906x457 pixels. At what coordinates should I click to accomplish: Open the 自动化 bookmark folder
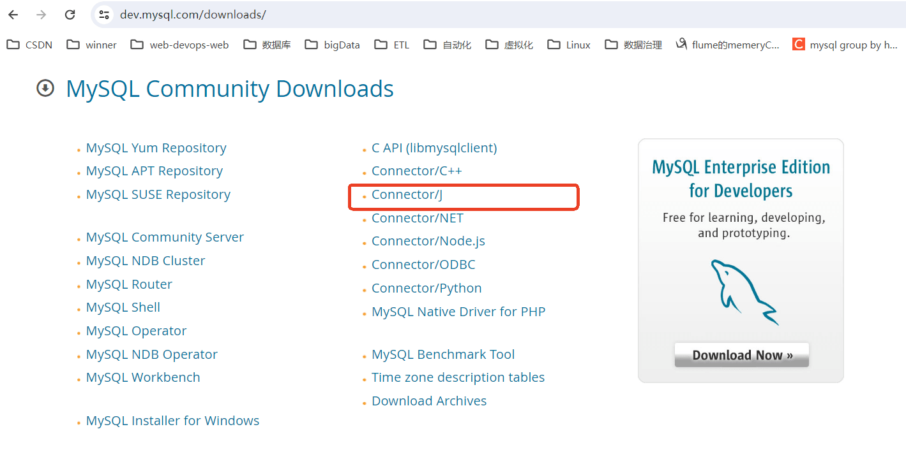coord(448,45)
